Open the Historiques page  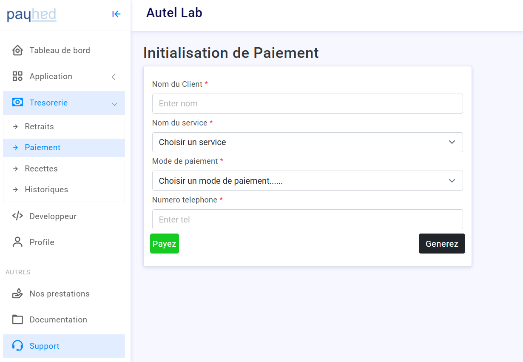click(x=50, y=189)
